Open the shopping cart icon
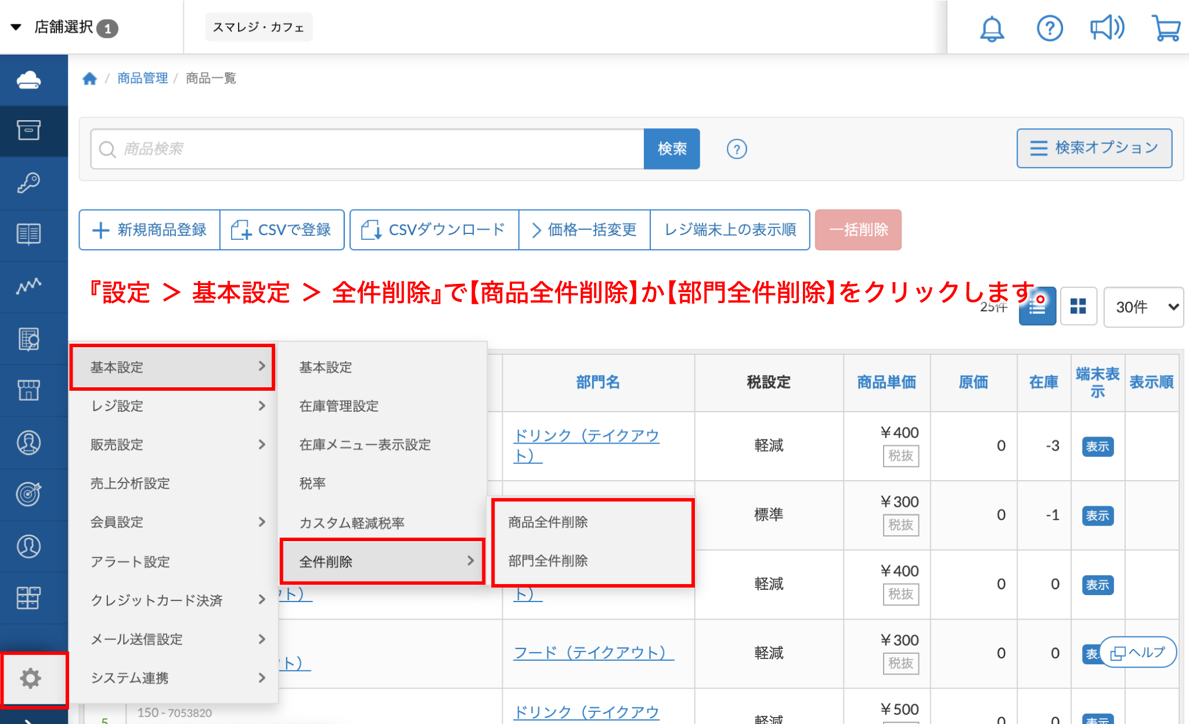Viewport: 1189px width, 724px height. (x=1165, y=28)
